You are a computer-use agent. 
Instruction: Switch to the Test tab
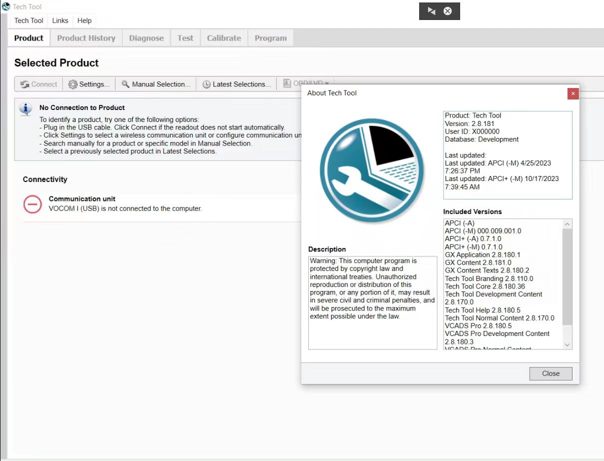(185, 38)
